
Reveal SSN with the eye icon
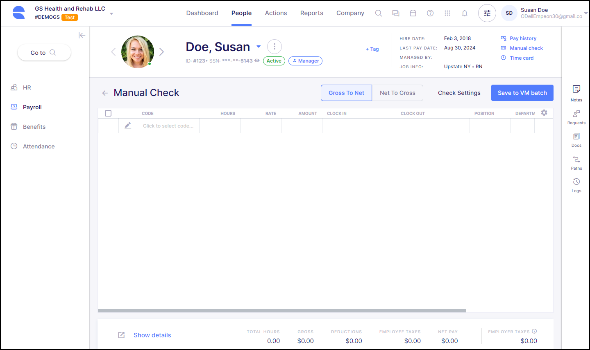tap(257, 61)
